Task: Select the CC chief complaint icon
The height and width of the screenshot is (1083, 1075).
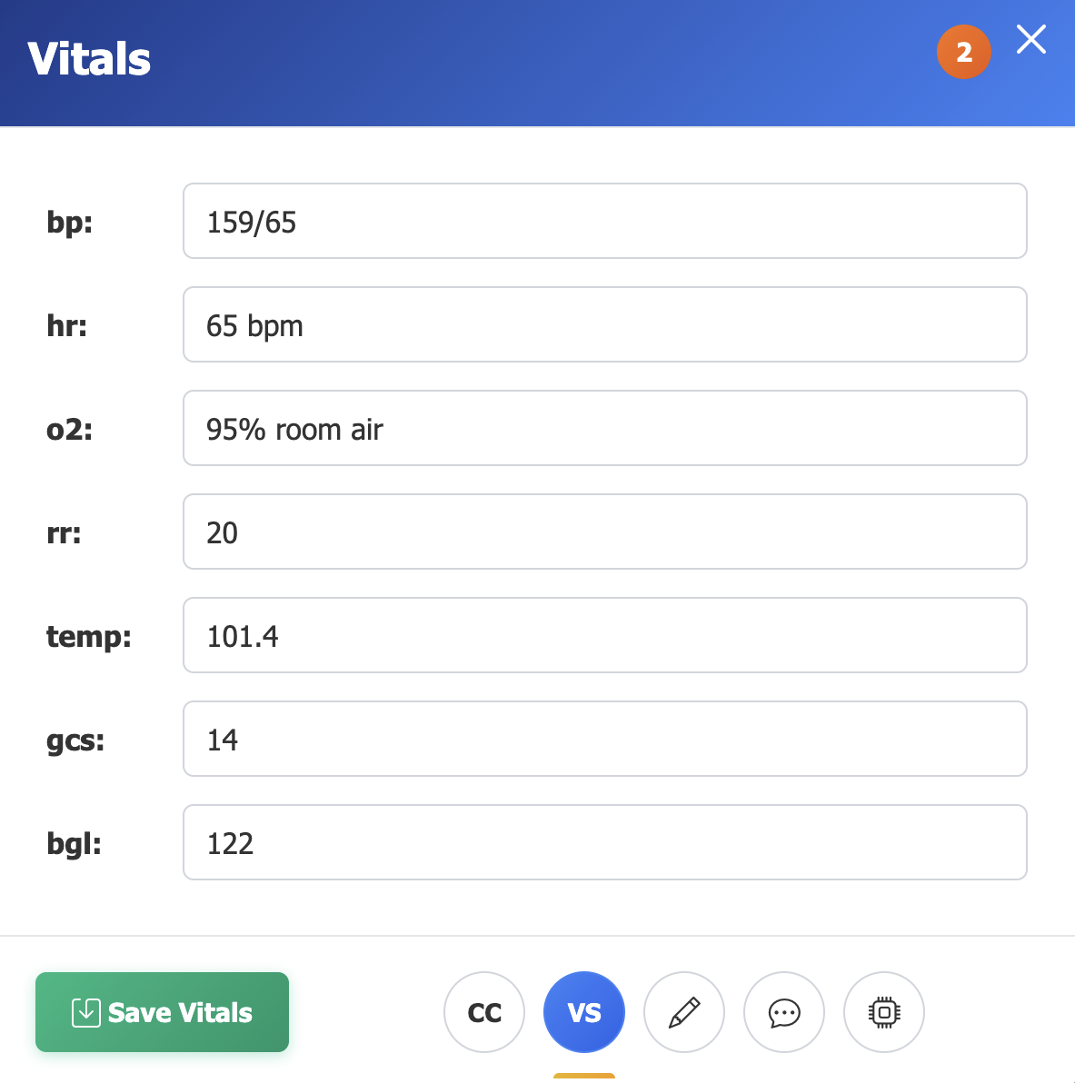Action: click(x=484, y=1011)
